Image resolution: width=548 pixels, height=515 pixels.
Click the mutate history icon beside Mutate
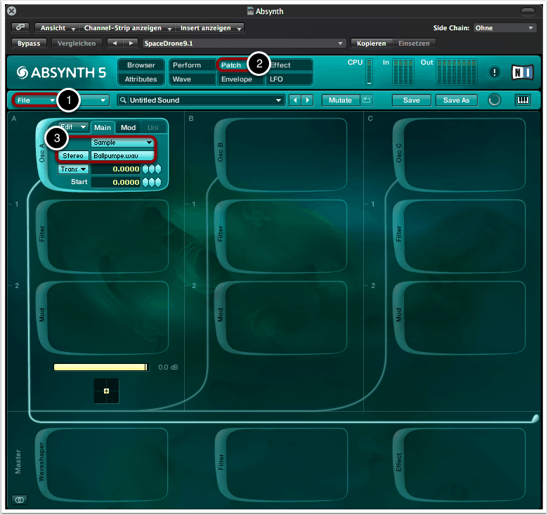(367, 100)
